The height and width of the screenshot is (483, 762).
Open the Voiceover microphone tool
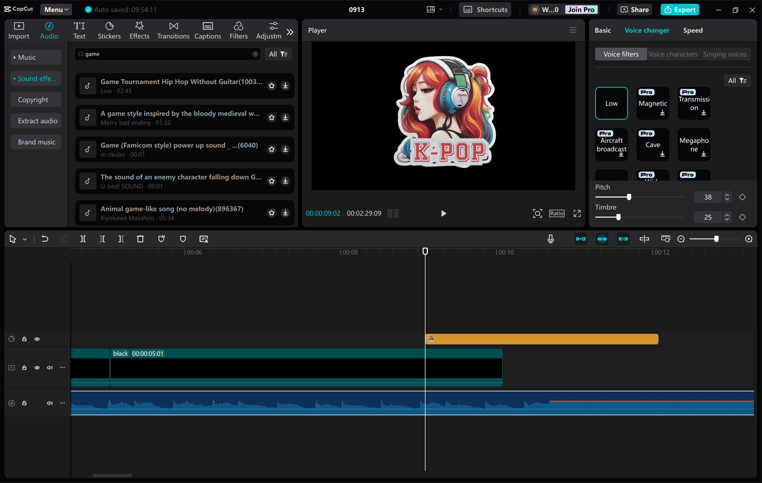(x=551, y=238)
